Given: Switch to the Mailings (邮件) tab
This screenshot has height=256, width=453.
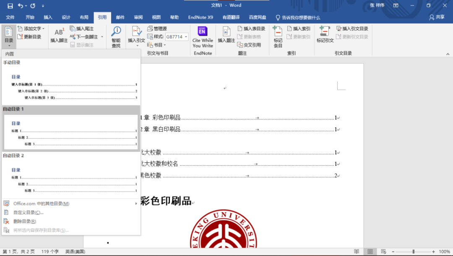Looking at the screenshot, I should point(120,17).
